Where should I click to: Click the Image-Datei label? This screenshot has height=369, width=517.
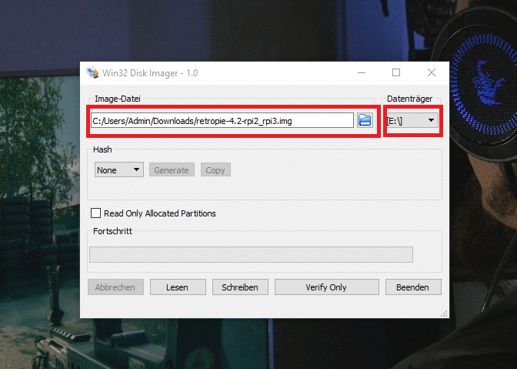coord(118,99)
